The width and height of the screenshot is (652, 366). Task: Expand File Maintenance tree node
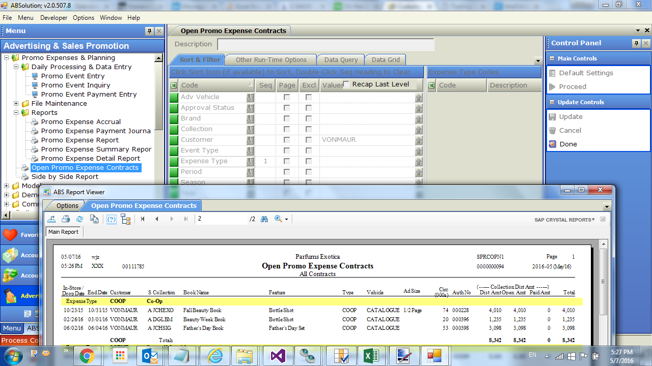[16, 104]
